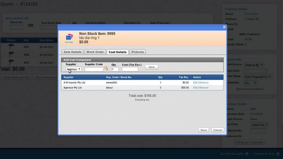Click the Qty input field
Viewport: 283px width, 159px height.
[115, 69]
